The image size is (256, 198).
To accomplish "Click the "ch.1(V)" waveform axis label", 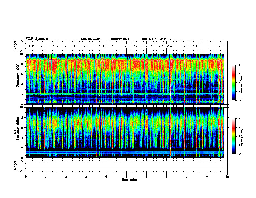I will pos(16,46).
